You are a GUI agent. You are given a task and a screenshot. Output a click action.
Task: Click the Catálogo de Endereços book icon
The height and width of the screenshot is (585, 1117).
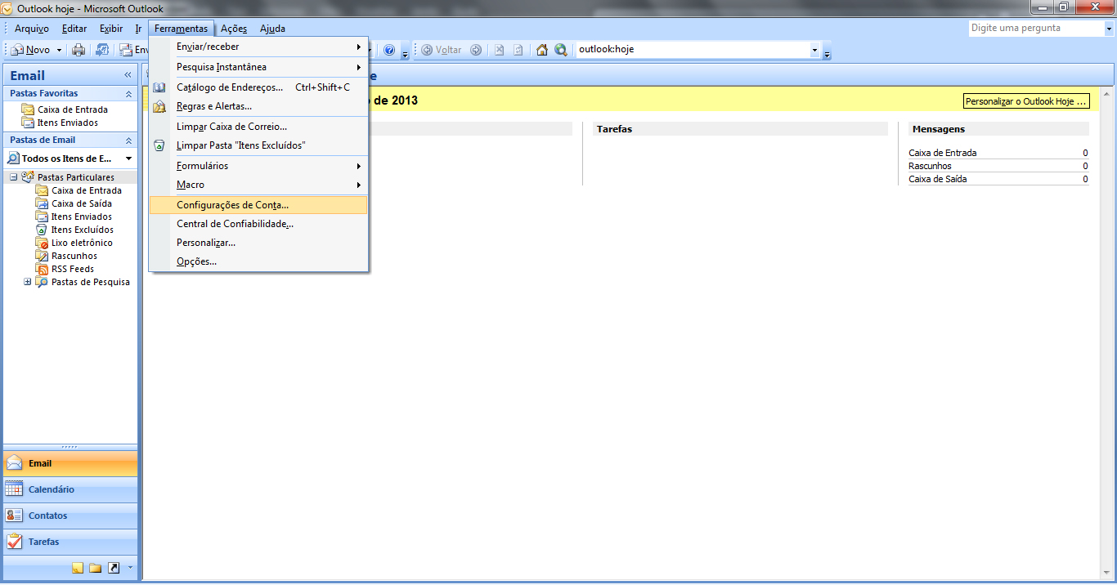click(159, 87)
